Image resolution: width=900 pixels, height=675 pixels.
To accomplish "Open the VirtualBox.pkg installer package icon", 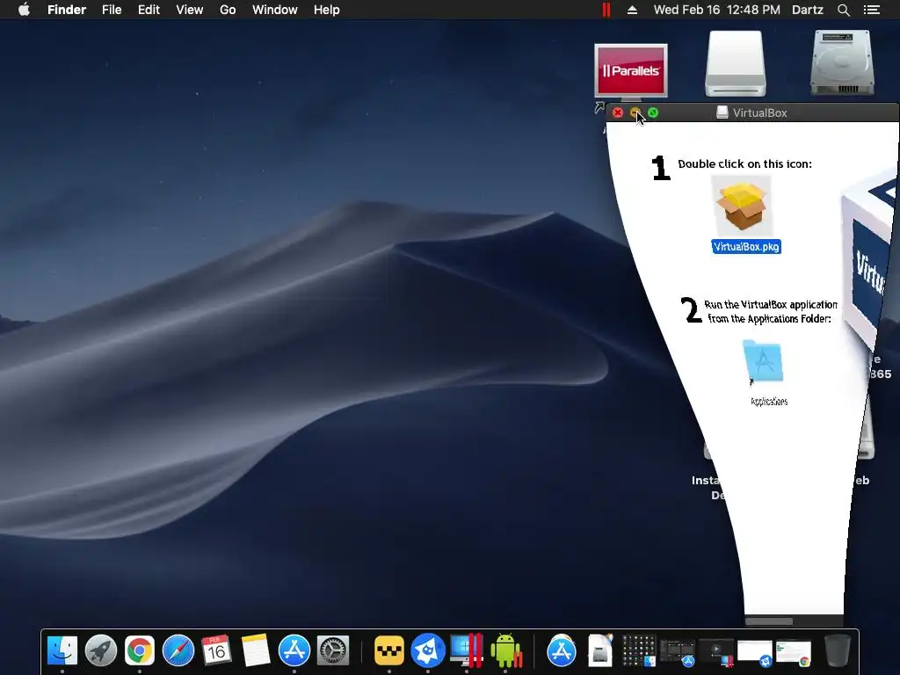I will click(x=741, y=207).
